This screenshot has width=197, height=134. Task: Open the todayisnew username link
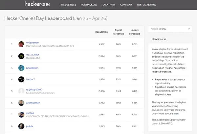(x=33, y=42)
